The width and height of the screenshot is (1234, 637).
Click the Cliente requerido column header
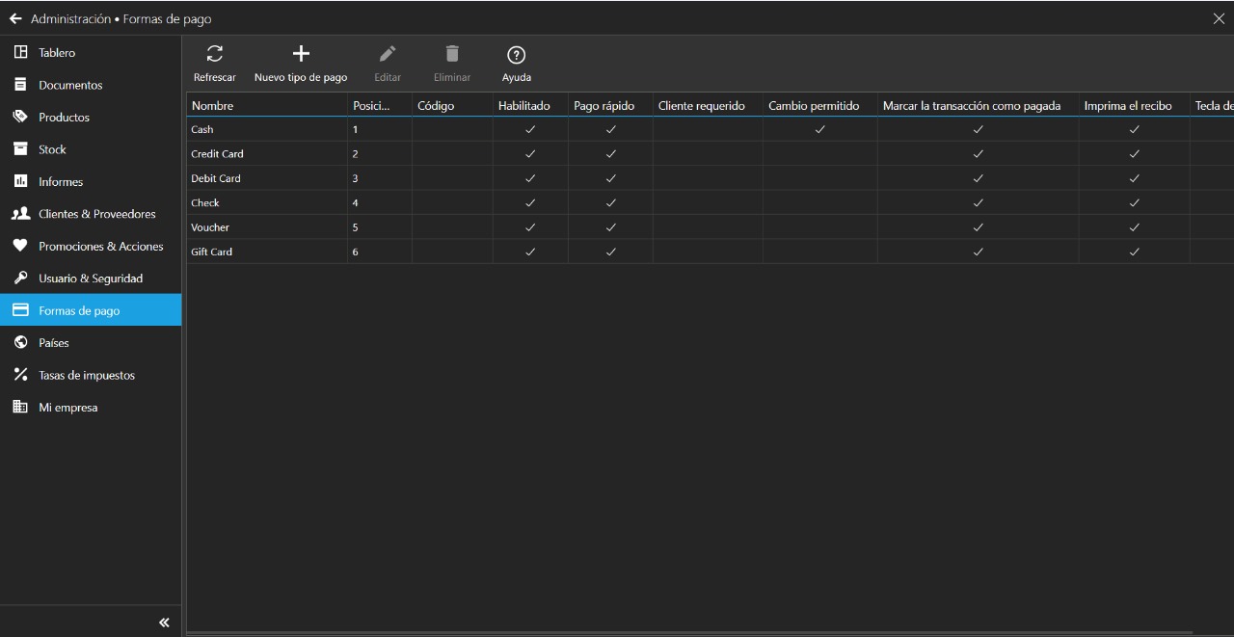coord(708,105)
